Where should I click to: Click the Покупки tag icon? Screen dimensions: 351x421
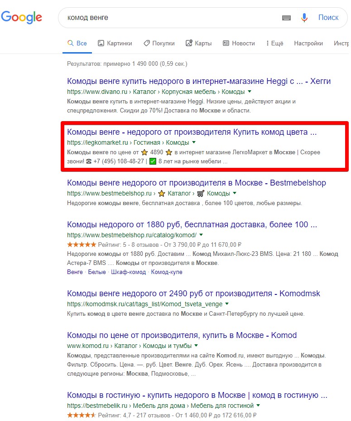point(146,43)
